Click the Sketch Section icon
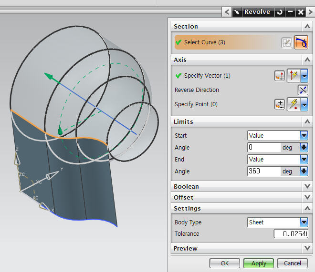The image size is (315, 272). tap(287, 42)
